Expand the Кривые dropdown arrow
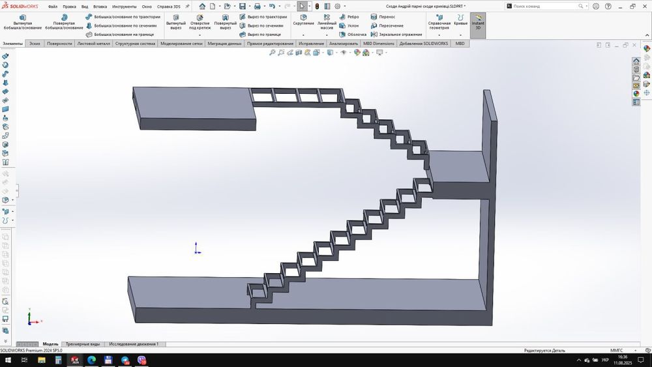This screenshot has width=652, height=367. click(460, 35)
